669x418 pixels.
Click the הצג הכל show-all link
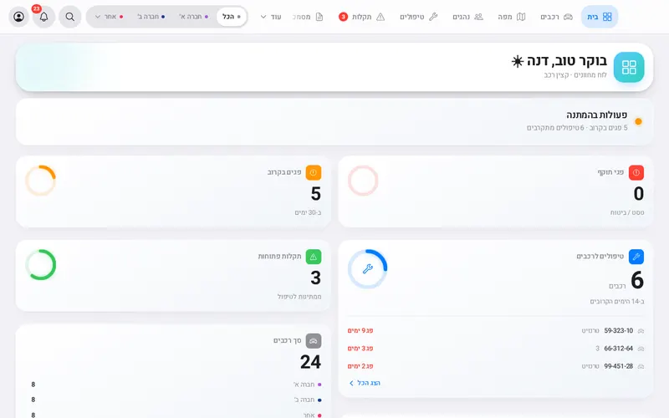[365, 383]
